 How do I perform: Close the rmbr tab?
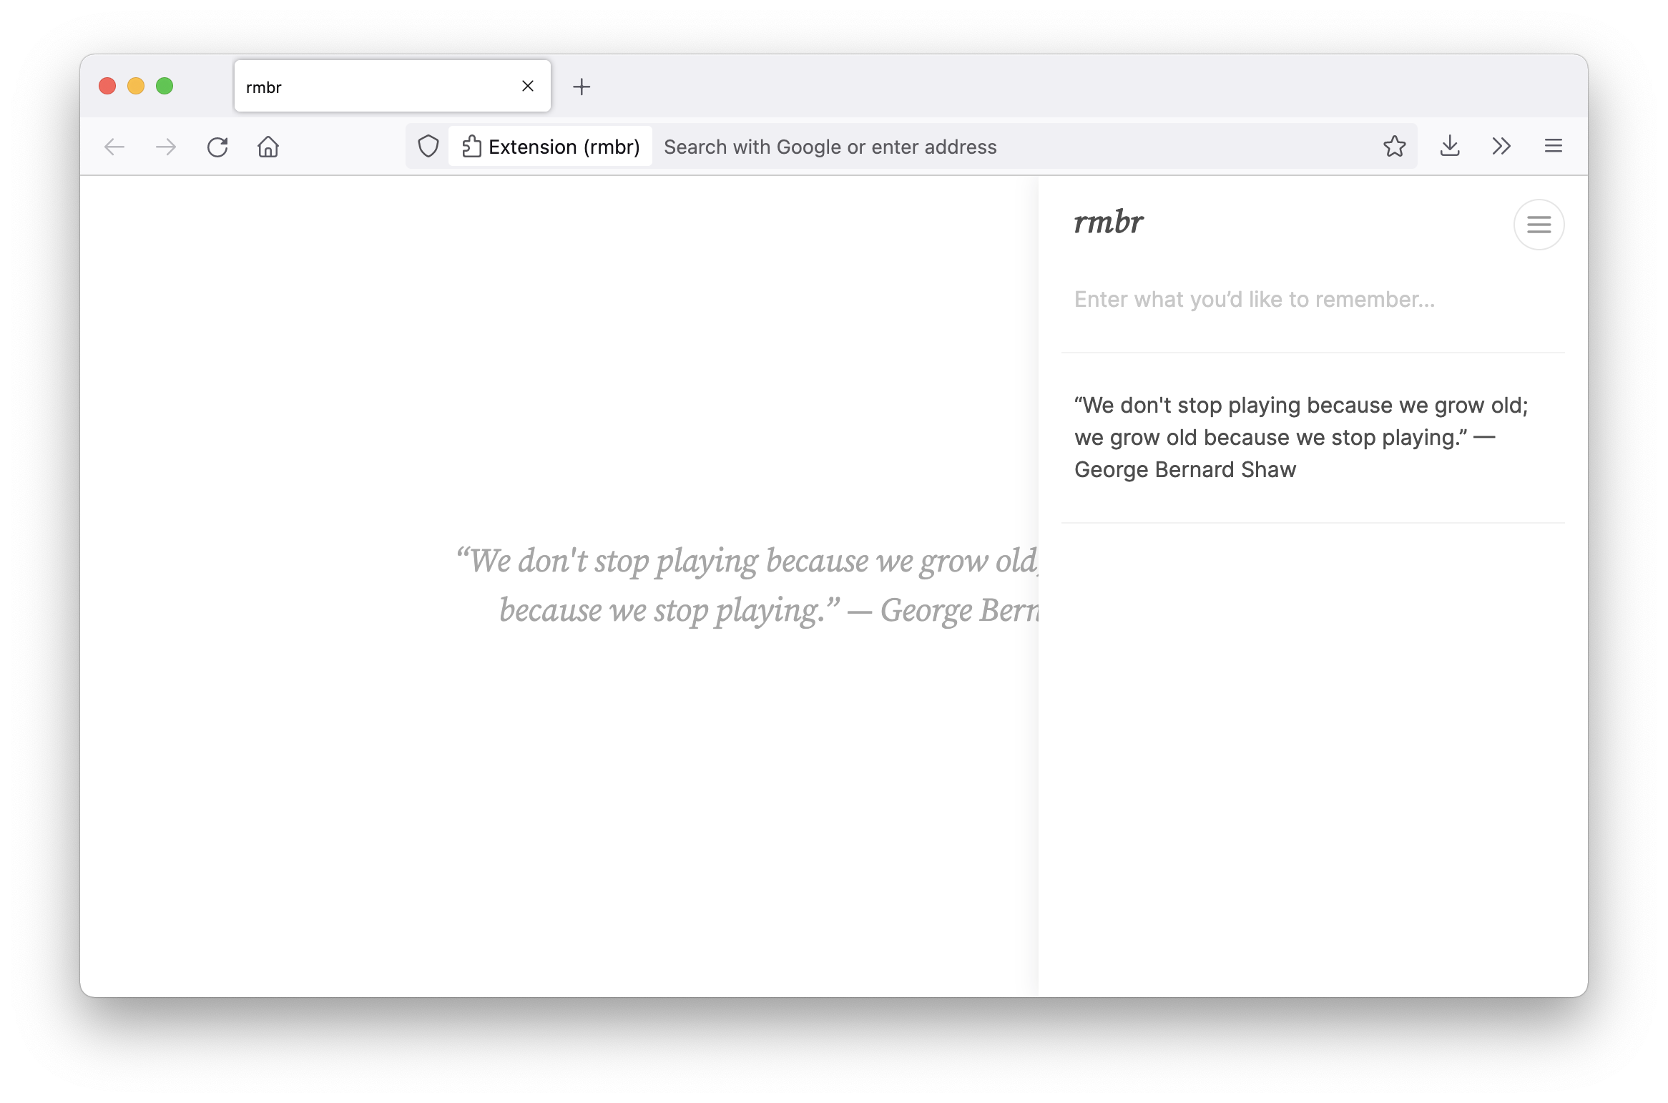528,87
